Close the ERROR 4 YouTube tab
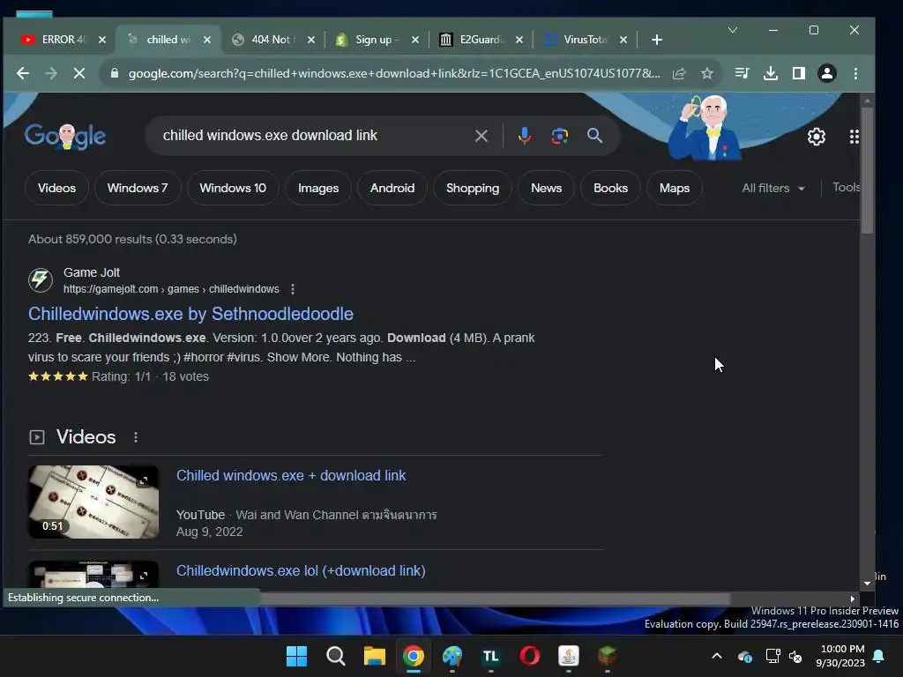The image size is (903, 677). [x=102, y=40]
